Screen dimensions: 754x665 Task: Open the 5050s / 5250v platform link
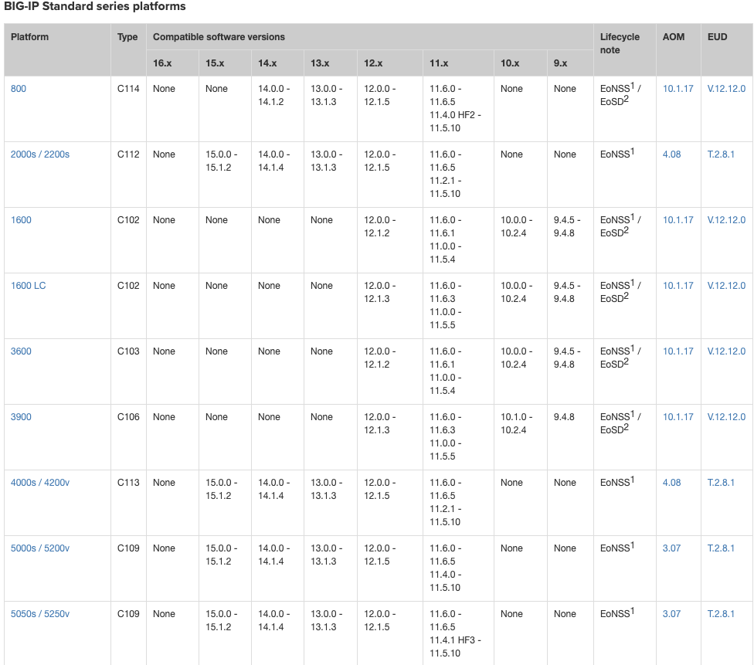[40, 613]
